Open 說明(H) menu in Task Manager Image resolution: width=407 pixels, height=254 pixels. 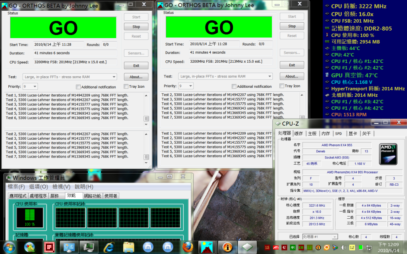point(84,187)
